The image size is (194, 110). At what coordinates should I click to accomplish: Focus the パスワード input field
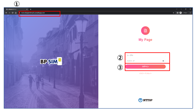[143, 61]
